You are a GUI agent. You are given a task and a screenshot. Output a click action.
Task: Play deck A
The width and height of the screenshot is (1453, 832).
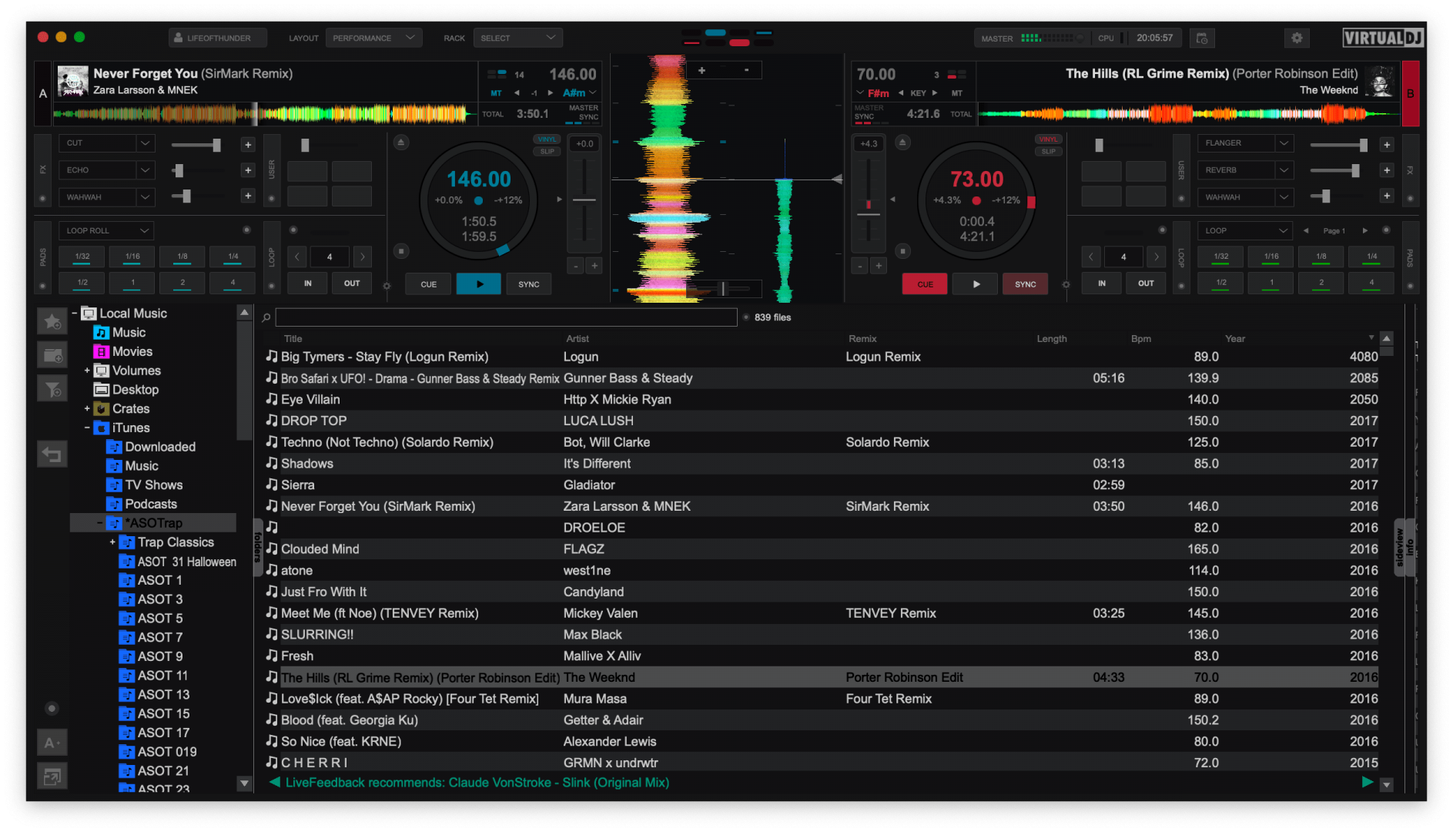[x=479, y=284]
